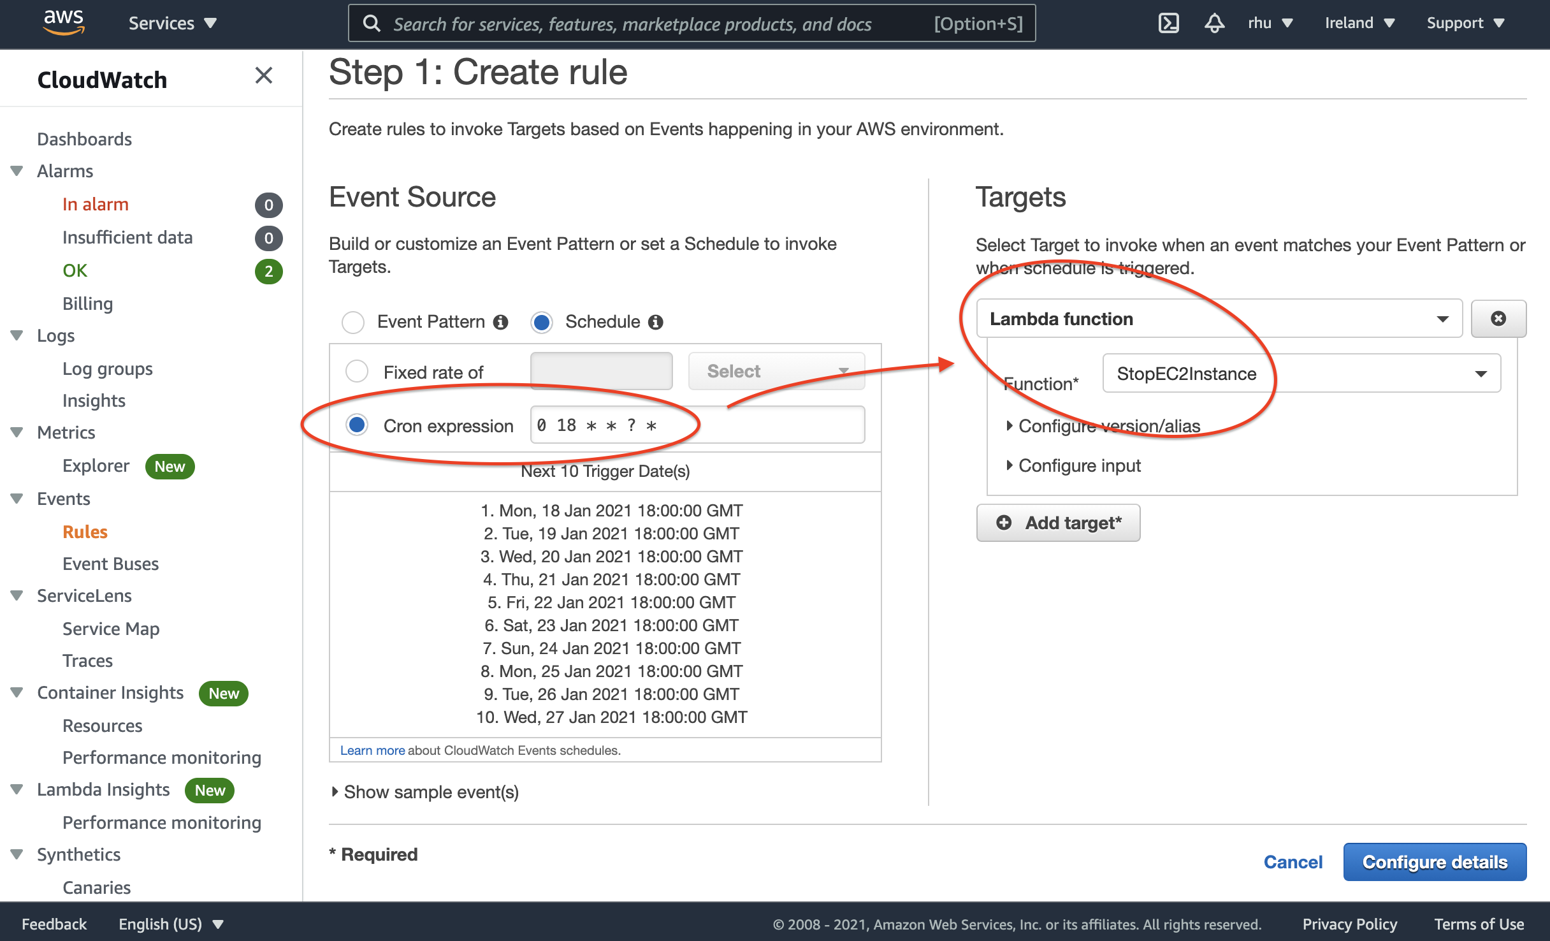Close the CloudWatch sidebar with X
The height and width of the screenshot is (941, 1550).
[x=264, y=76]
